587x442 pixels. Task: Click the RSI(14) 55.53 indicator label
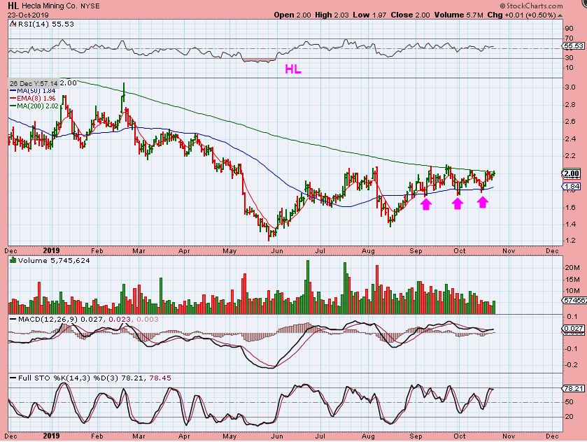(x=45, y=24)
